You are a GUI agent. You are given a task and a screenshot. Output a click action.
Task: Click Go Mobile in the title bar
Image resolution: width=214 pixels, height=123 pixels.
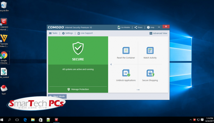coord(124,27)
